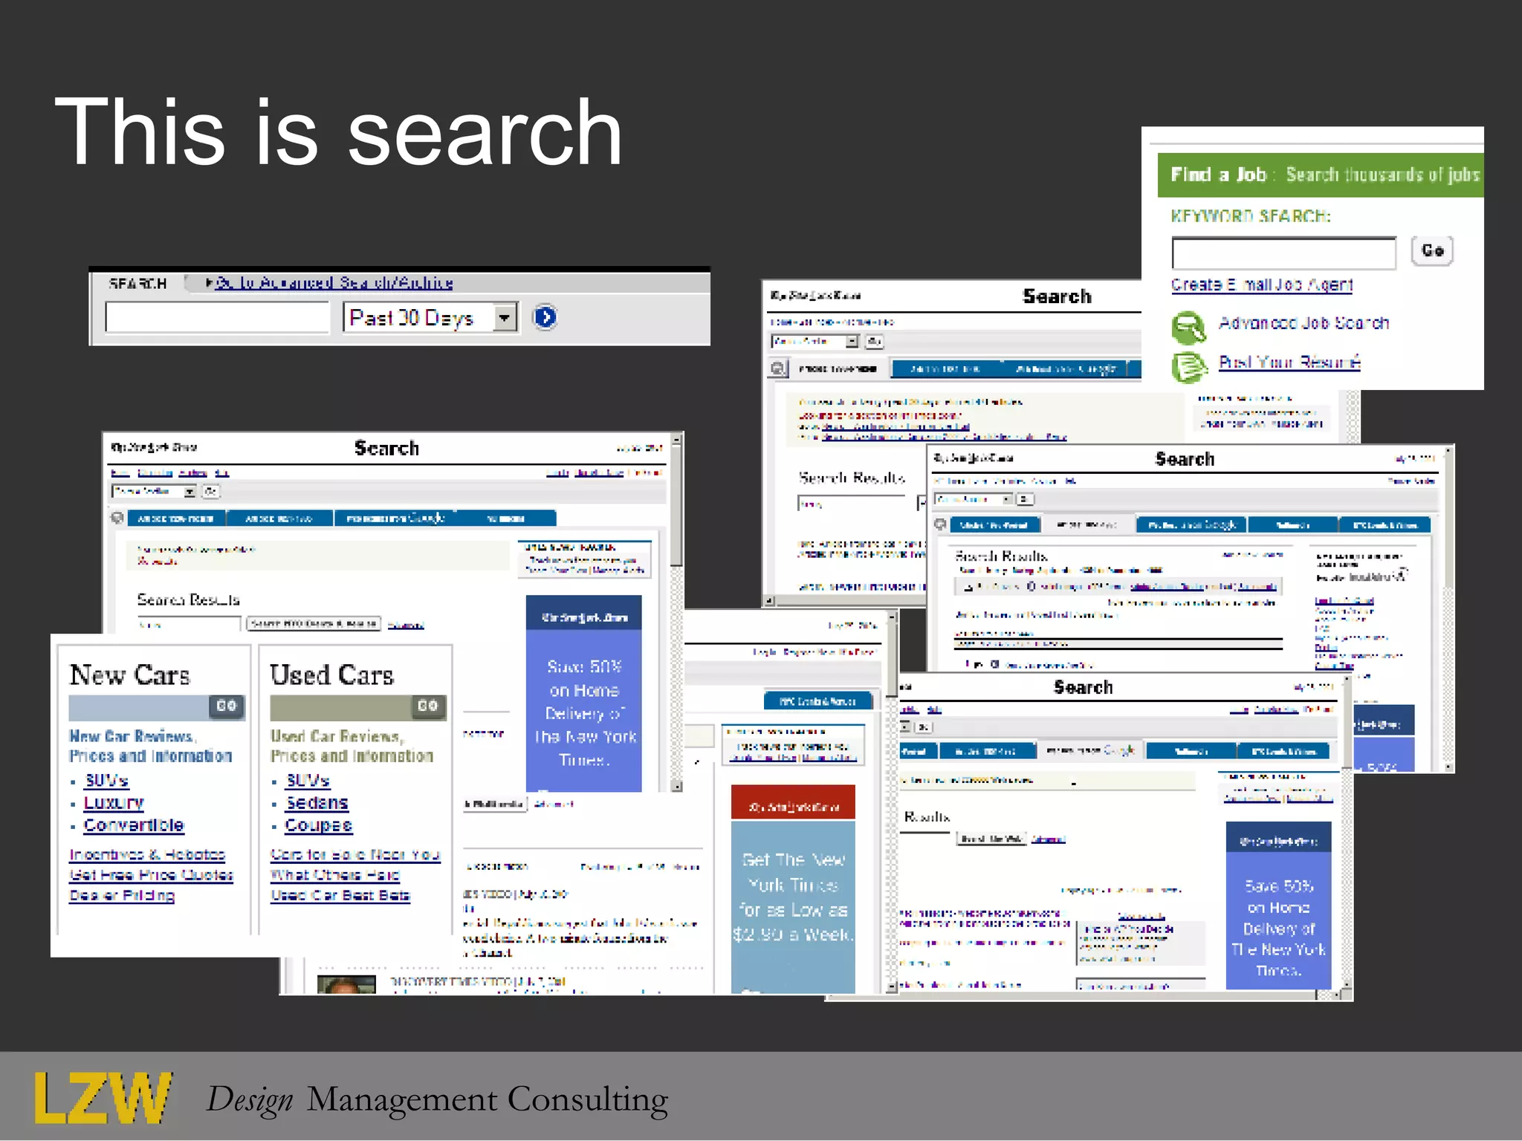Open the Post Your Résumé link
This screenshot has height=1141, width=1522.
click(x=1289, y=362)
